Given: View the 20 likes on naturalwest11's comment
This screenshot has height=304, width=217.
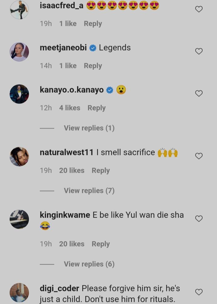Looking at the screenshot, I should tap(72, 171).
